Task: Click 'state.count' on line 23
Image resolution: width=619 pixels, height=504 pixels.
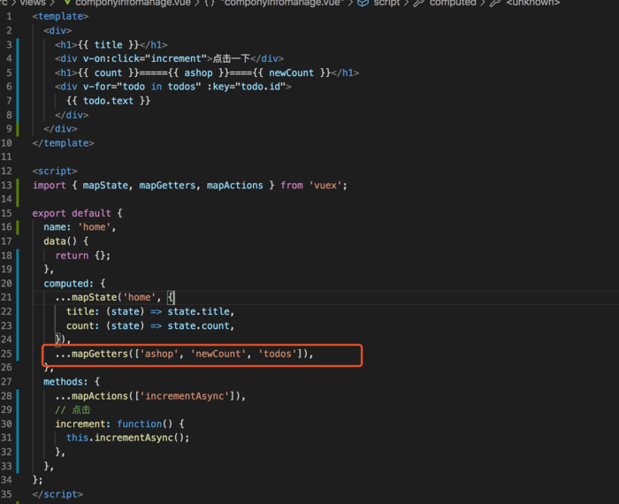Action: coord(199,325)
